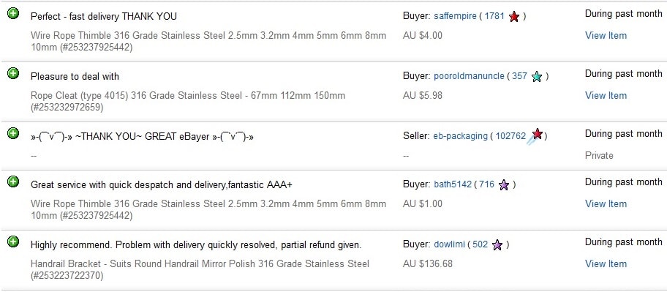Image resolution: width=667 pixels, height=292 pixels.
Task: Click the red star next to saffempire
Action: [514, 17]
